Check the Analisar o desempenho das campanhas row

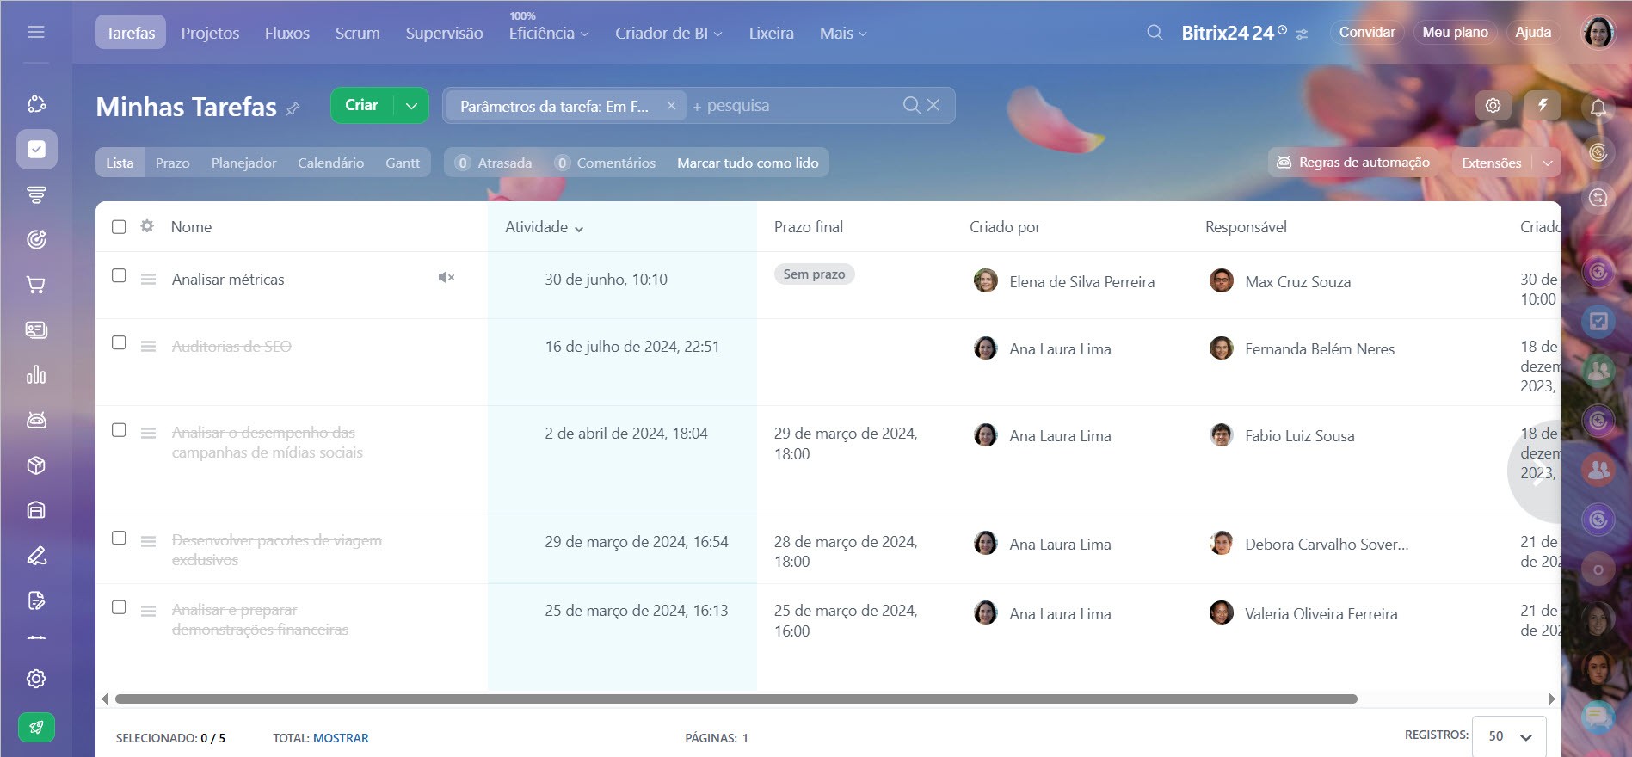point(119,430)
